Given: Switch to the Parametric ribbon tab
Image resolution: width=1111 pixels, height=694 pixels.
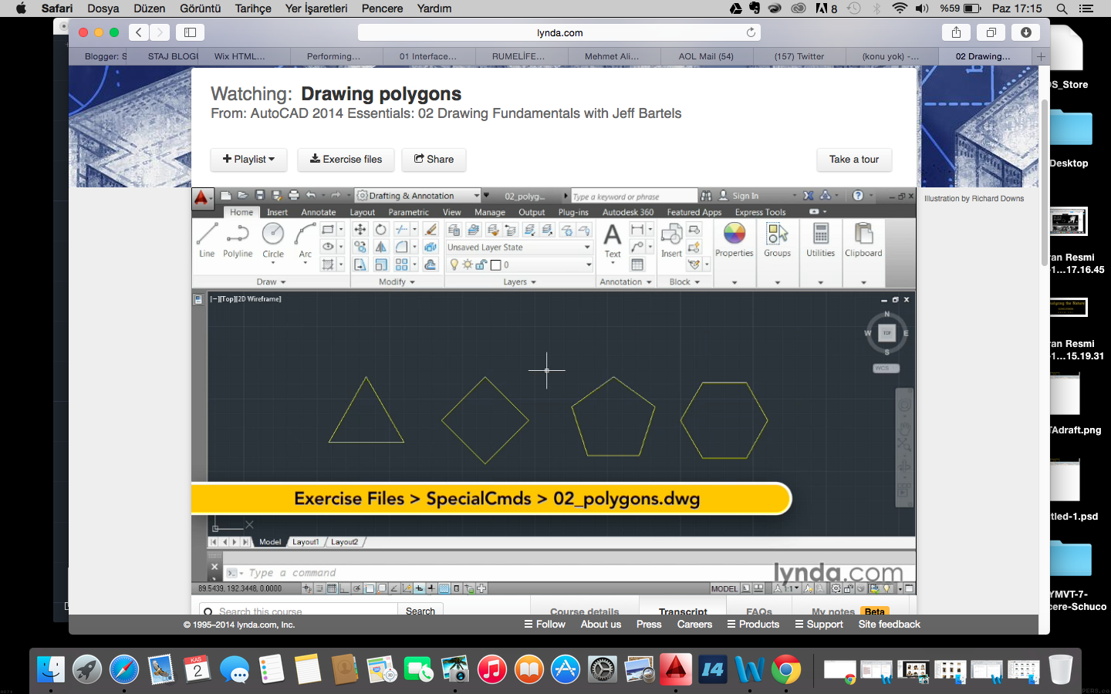Looking at the screenshot, I should pyautogui.click(x=408, y=212).
